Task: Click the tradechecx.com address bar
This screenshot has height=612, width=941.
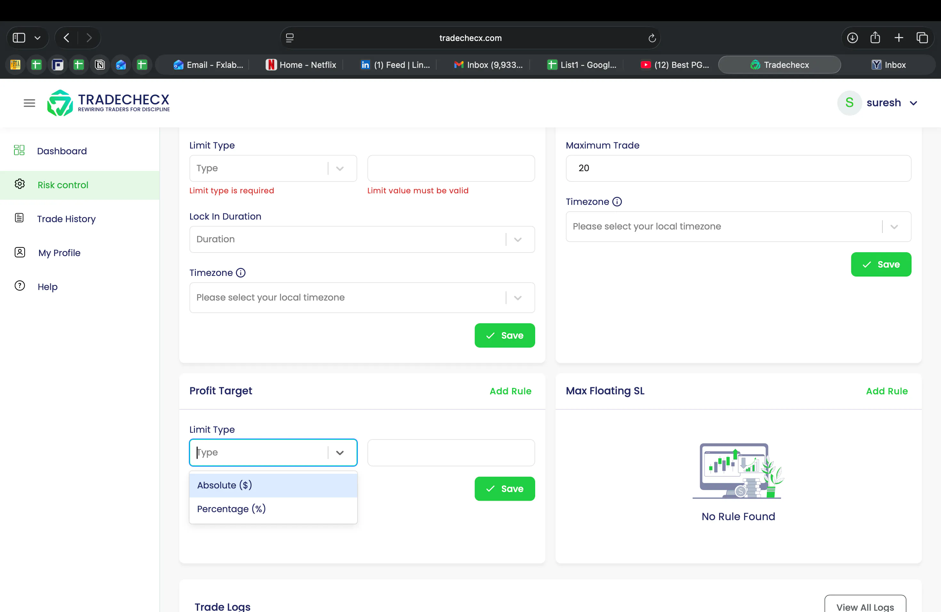Action: coord(470,38)
